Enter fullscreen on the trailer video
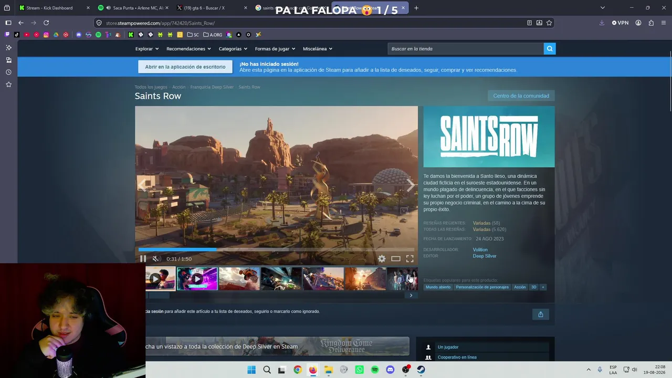 point(409,259)
